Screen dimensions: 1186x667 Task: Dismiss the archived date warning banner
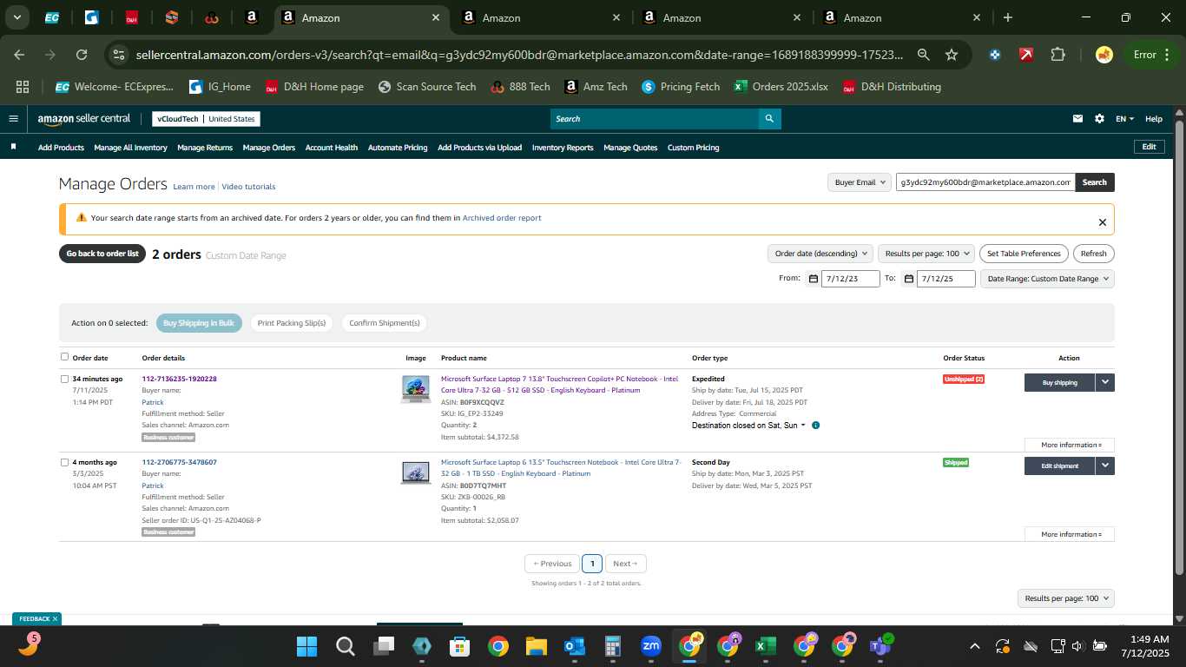(1102, 222)
